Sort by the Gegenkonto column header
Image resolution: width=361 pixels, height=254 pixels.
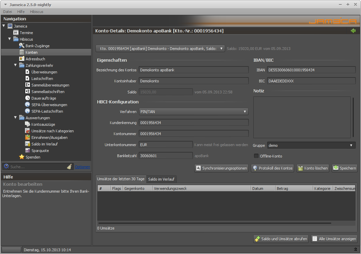click(137, 189)
